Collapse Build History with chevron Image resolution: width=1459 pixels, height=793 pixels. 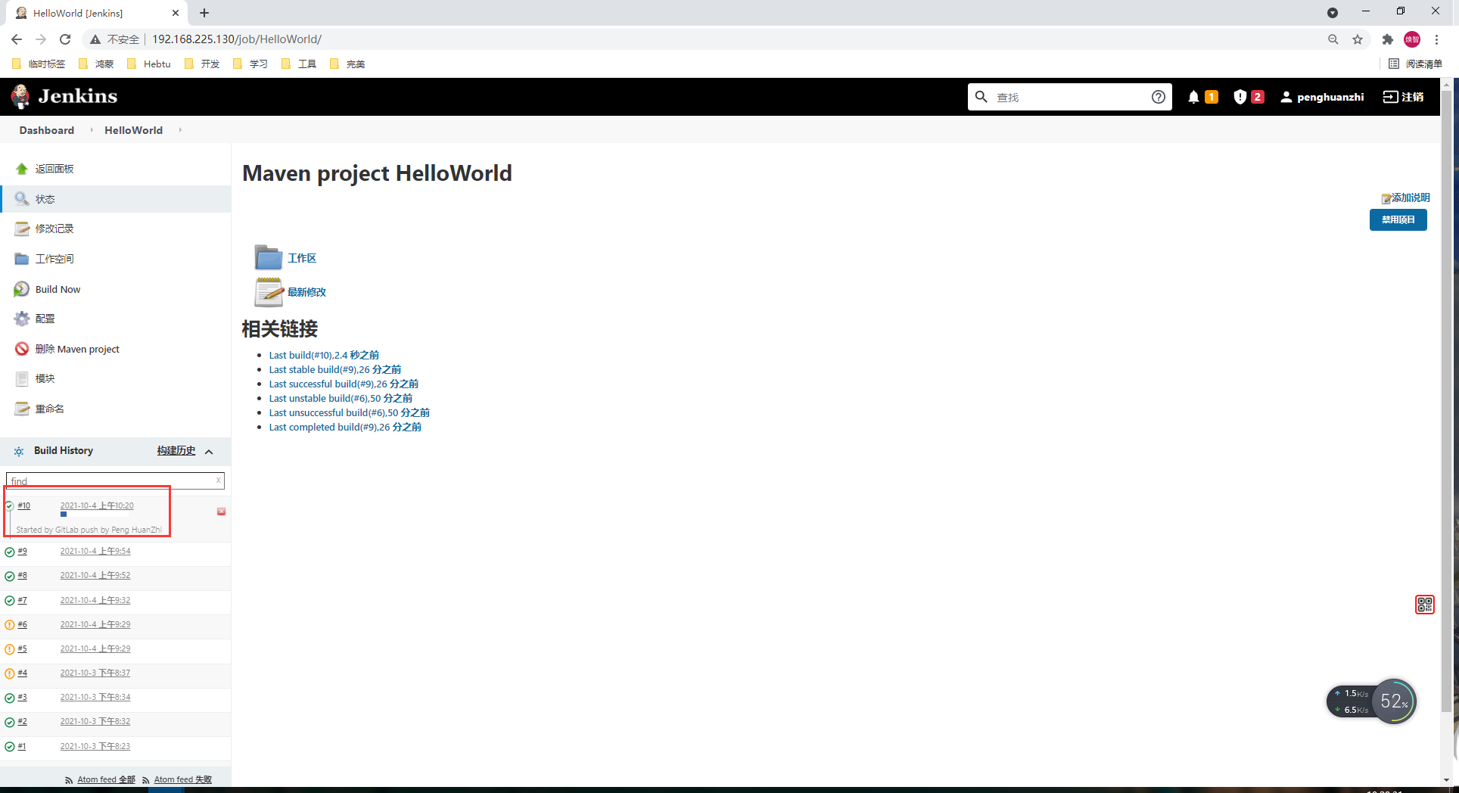coord(209,452)
